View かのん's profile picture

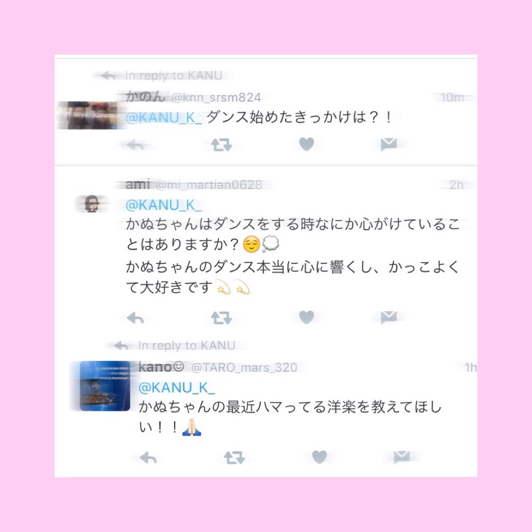click(93, 115)
